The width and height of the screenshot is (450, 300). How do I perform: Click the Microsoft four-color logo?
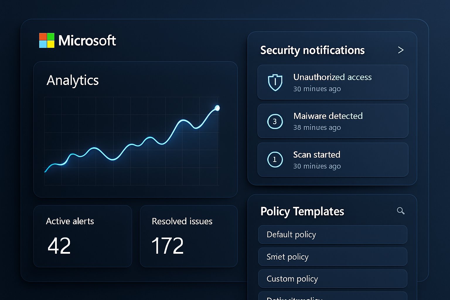(x=47, y=40)
